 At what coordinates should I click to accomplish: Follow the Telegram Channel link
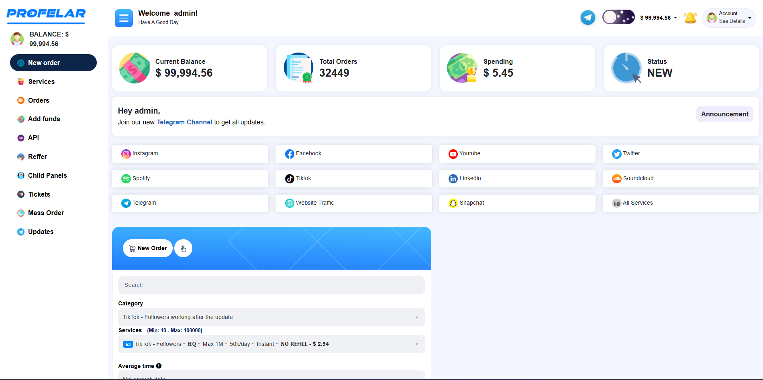coord(184,122)
